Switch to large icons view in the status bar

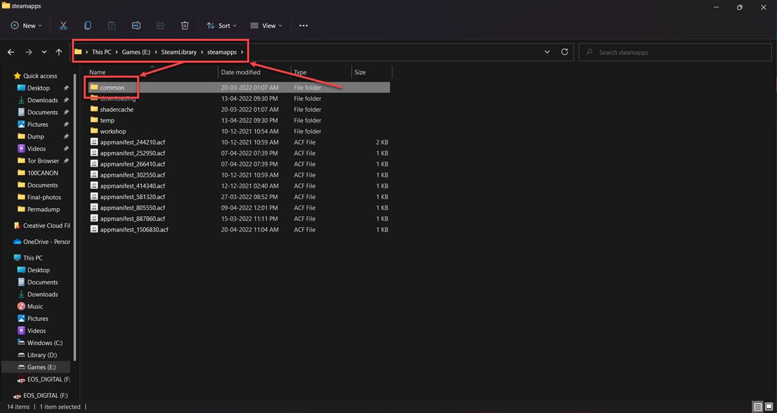pyautogui.click(x=769, y=406)
